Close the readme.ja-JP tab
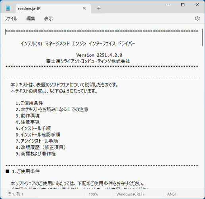Image resolution: width=205 pixels, height=199 pixels. click(84, 8)
